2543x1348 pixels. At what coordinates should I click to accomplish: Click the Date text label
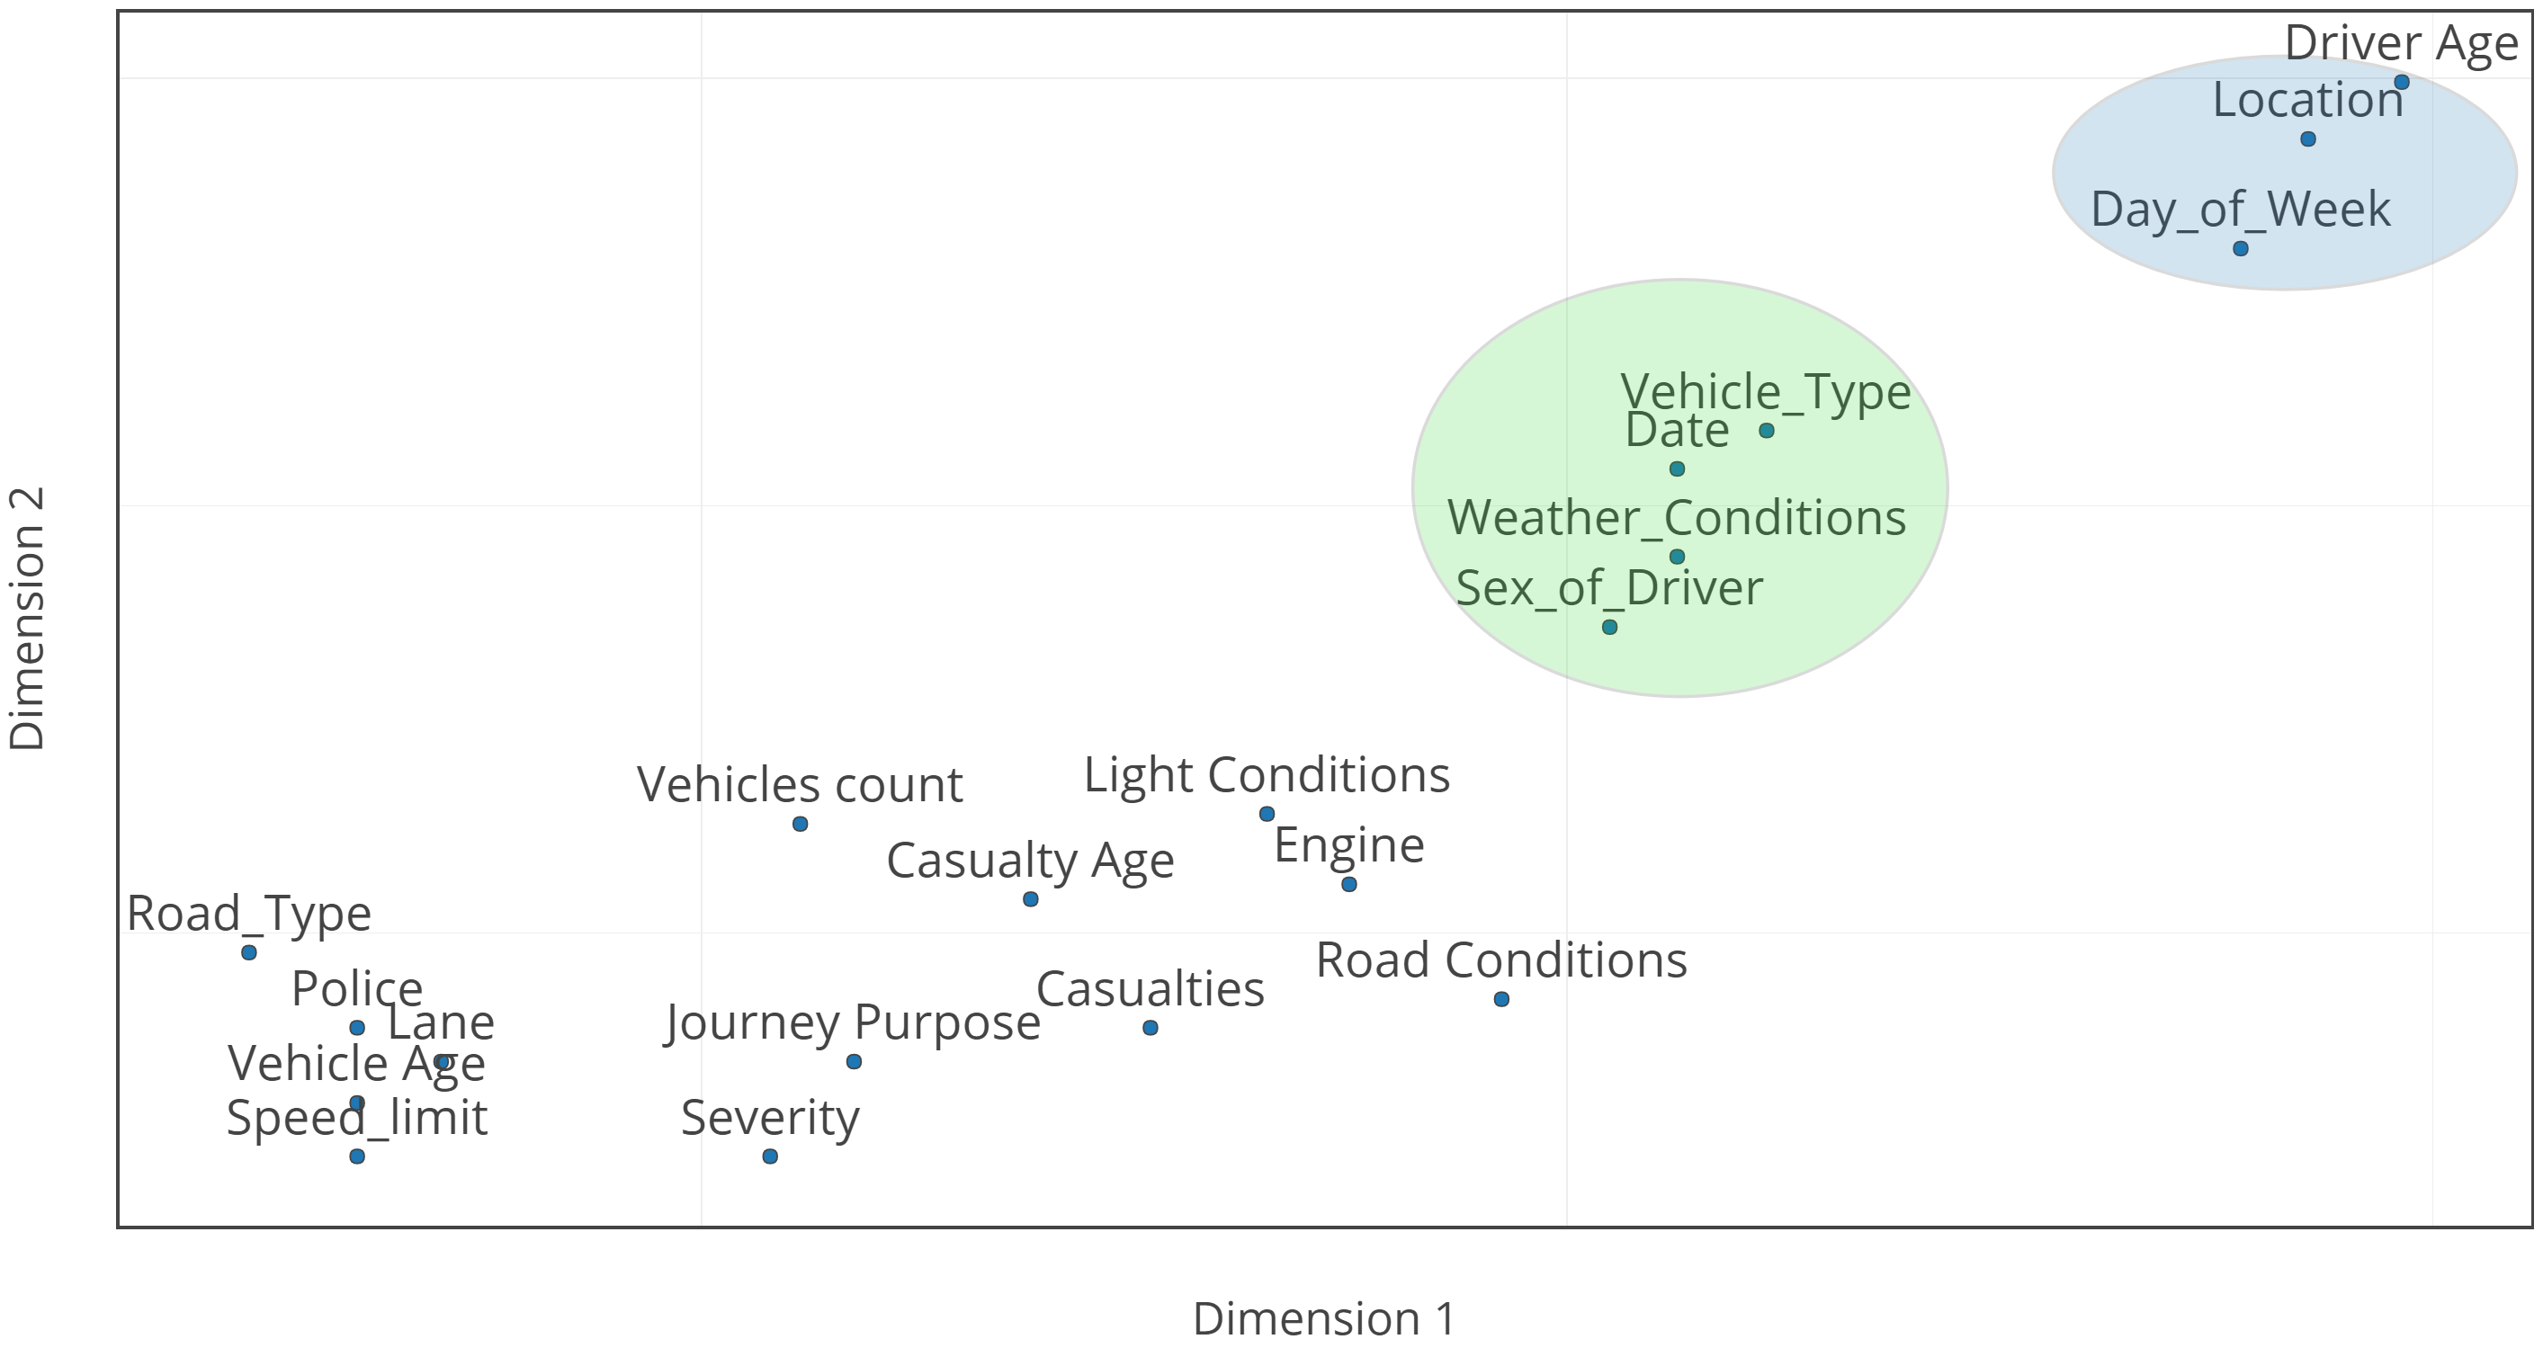click(x=1678, y=430)
